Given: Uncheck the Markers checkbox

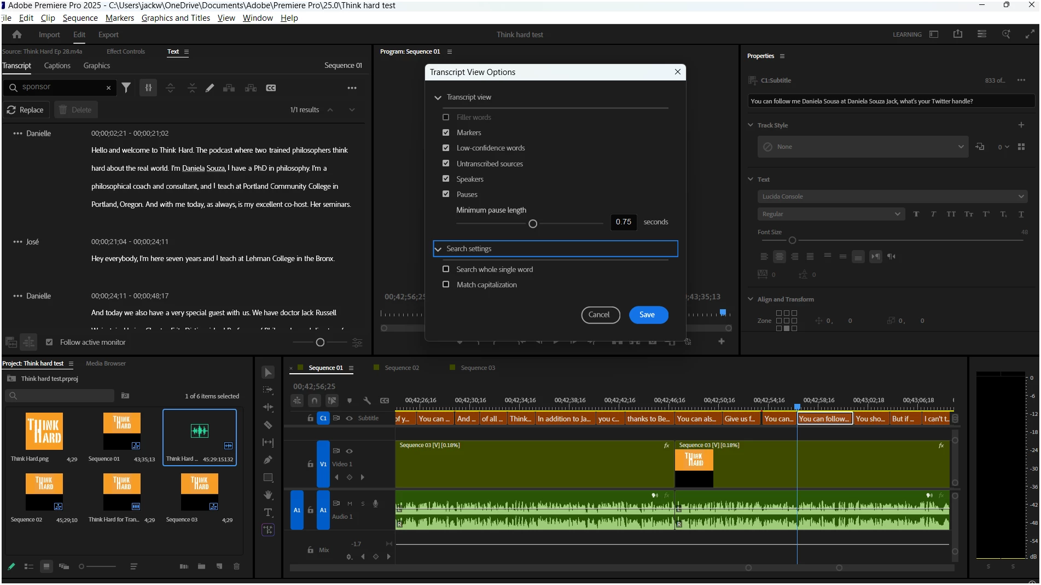Looking at the screenshot, I should pos(446,132).
